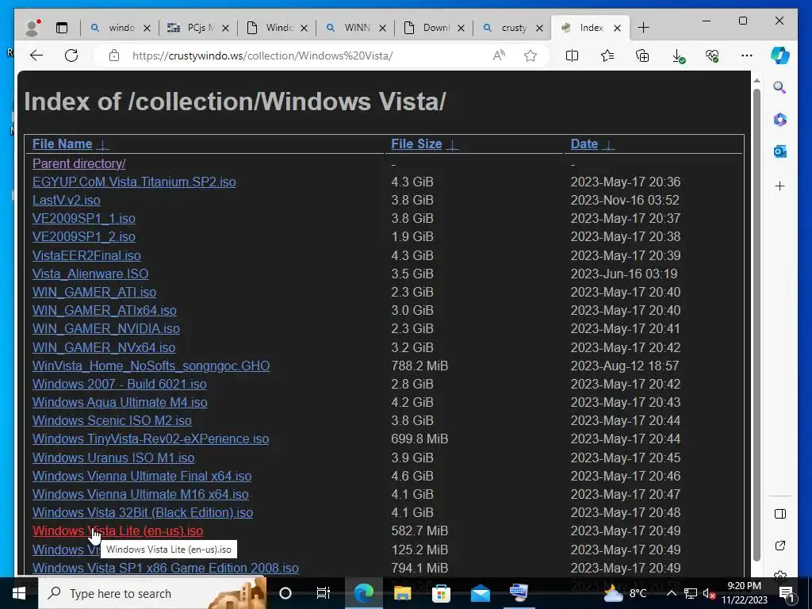Viewport: 812px width, 609px height.
Task: Sort by Date column header
Action: (584, 144)
